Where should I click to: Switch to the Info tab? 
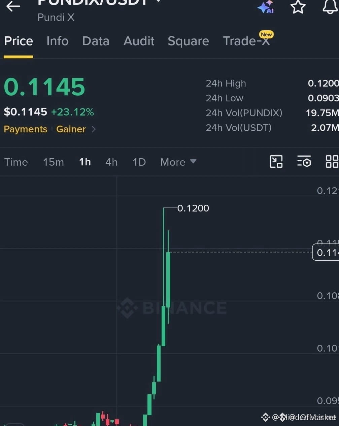[x=58, y=41]
